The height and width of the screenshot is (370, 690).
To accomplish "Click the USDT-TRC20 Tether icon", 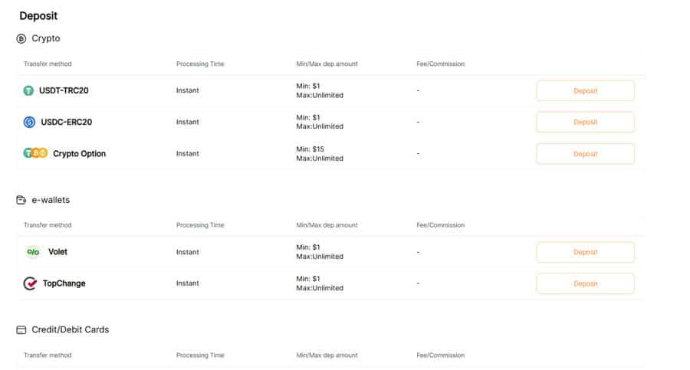I will coord(28,90).
